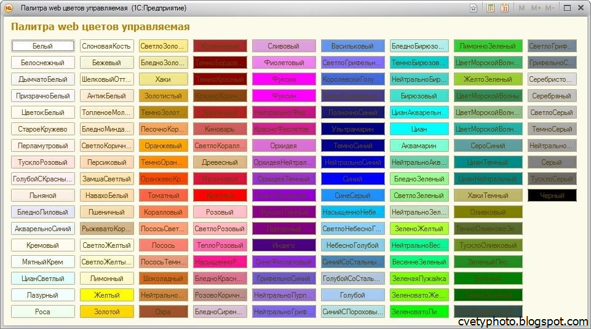Click the Циан cyan swatch
Screen dimensions: 591x329
(x=419, y=129)
